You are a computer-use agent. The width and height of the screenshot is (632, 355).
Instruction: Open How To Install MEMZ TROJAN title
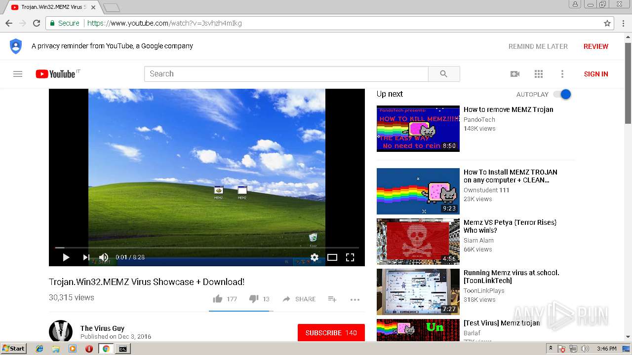[511, 176]
